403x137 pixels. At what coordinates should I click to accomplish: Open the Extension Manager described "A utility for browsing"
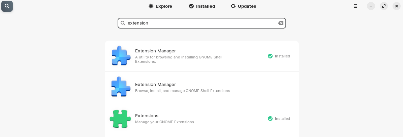click(x=202, y=56)
